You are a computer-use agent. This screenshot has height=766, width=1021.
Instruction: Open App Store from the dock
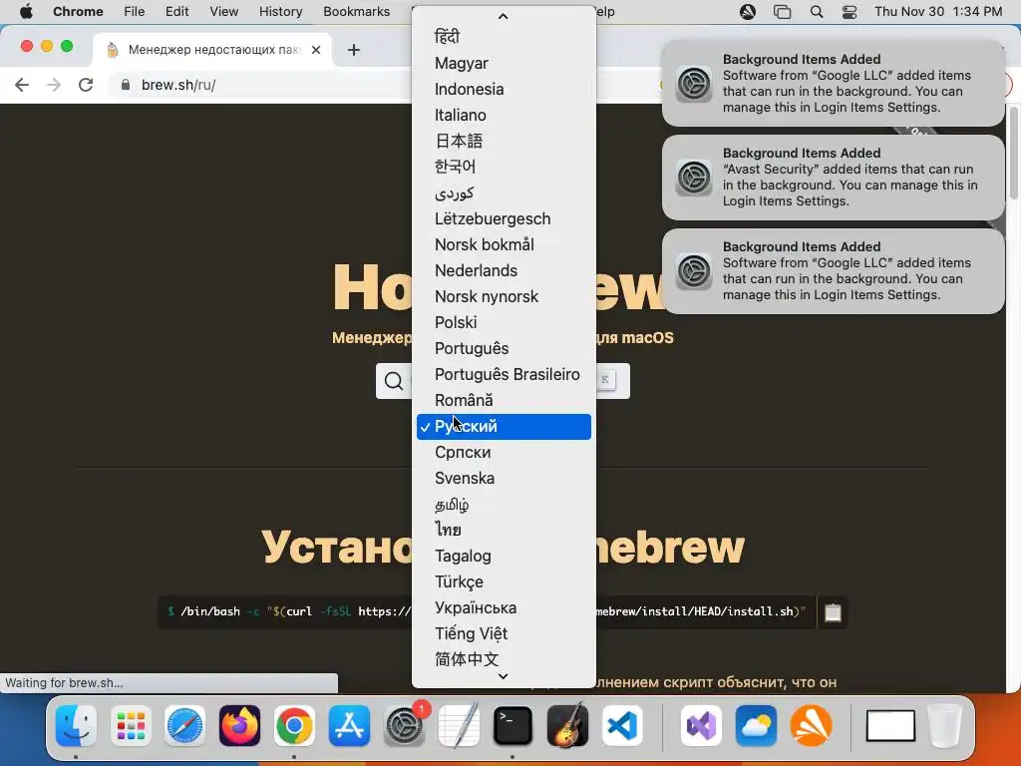(x=349, y=725)
